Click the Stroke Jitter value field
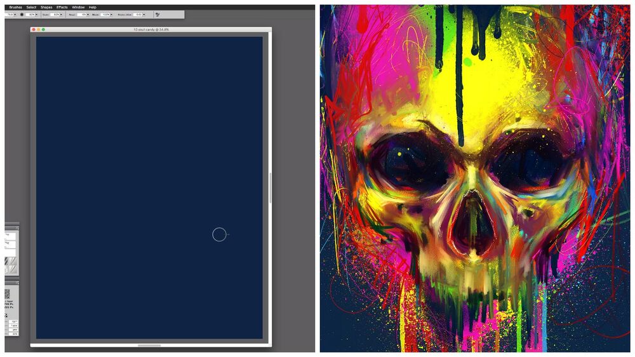This screenshot has width=635, height=357. point(138,15)
